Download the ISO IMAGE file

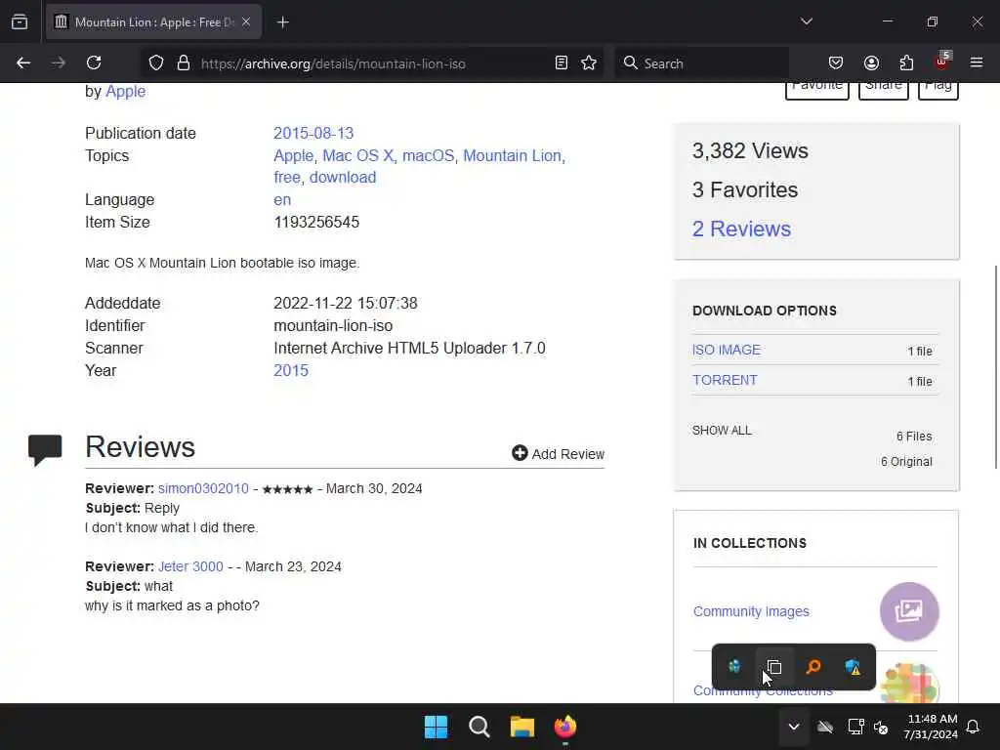point(727,351)
